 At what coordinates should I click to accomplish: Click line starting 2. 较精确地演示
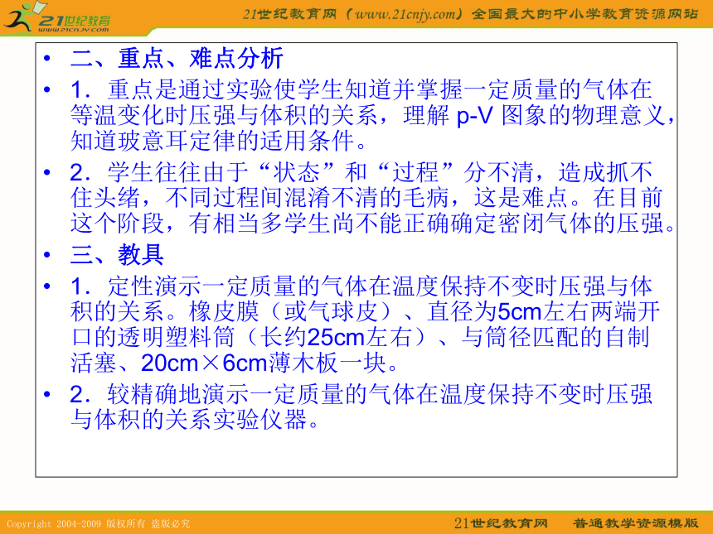361,394
